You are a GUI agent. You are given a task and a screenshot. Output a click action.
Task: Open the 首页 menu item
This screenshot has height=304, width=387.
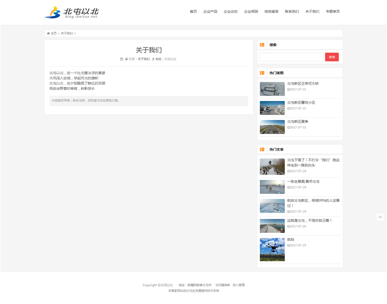[x=193, y=12]
